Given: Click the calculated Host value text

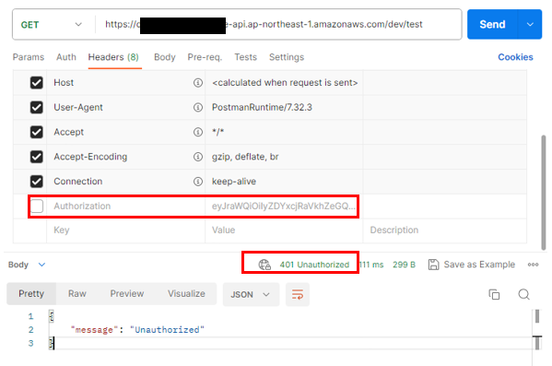Looking at the screenshot, I should 285,83.
